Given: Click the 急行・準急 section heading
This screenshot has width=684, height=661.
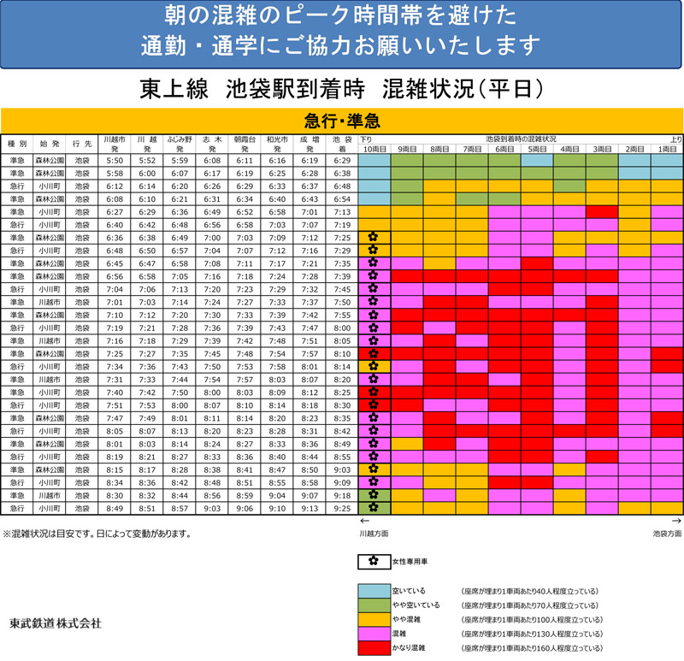Looking at the screenshot, I should [342, 120].
